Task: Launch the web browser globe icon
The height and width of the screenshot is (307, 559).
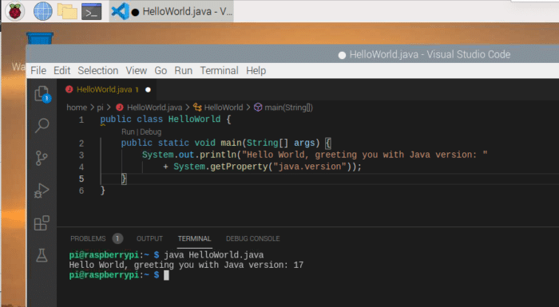Action: 43,11
